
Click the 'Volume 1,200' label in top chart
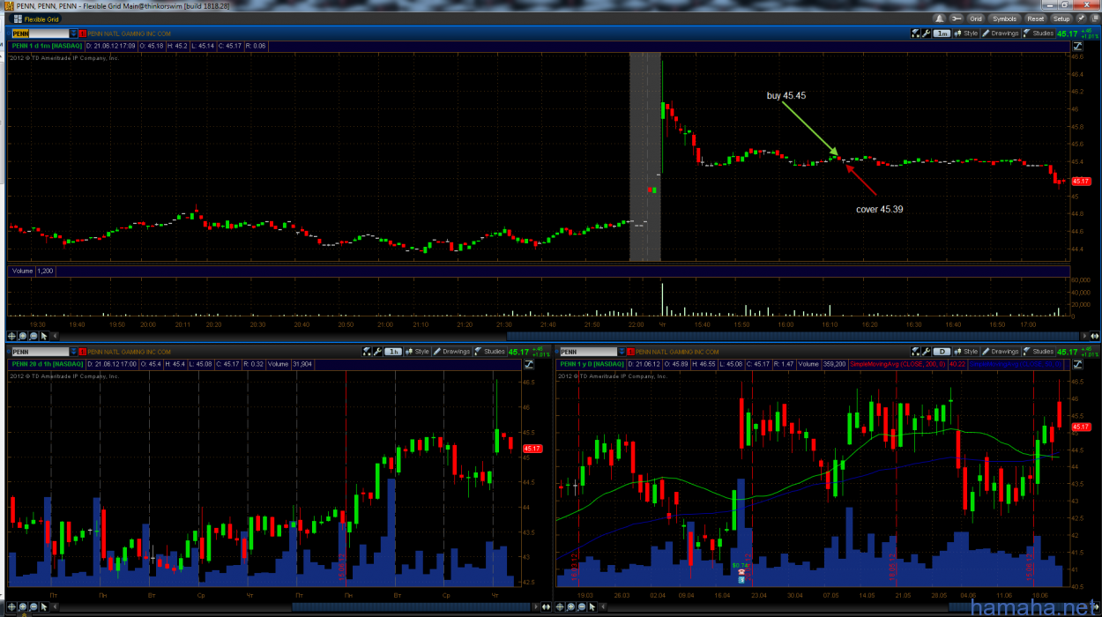point(32,271)
